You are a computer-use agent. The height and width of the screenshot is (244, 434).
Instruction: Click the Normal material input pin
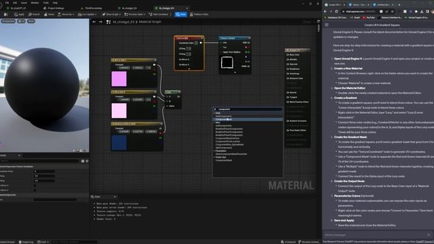[x=288, y=92]
